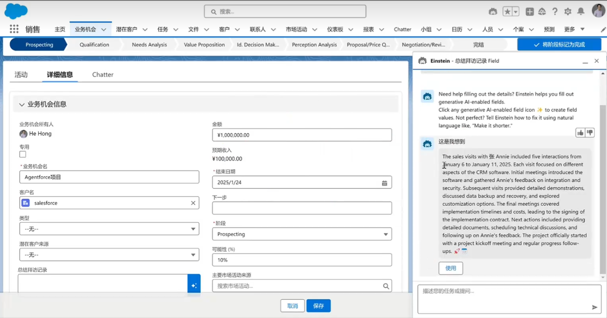The width and height of the screenshot is (607, 318).
Task: Open the 客户 navigation tab
Action: point(224,29)
